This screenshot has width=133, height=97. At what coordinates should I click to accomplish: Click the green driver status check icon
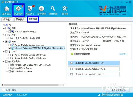click(x=72, y=54)
